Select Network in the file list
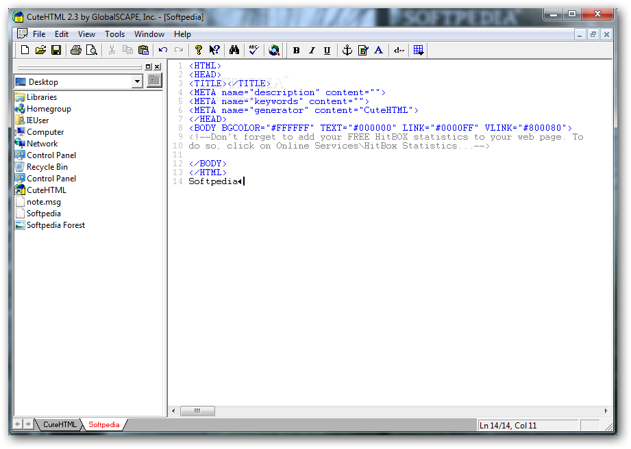The width and height of the screenshot is (631, 449). tap(36, 144)
